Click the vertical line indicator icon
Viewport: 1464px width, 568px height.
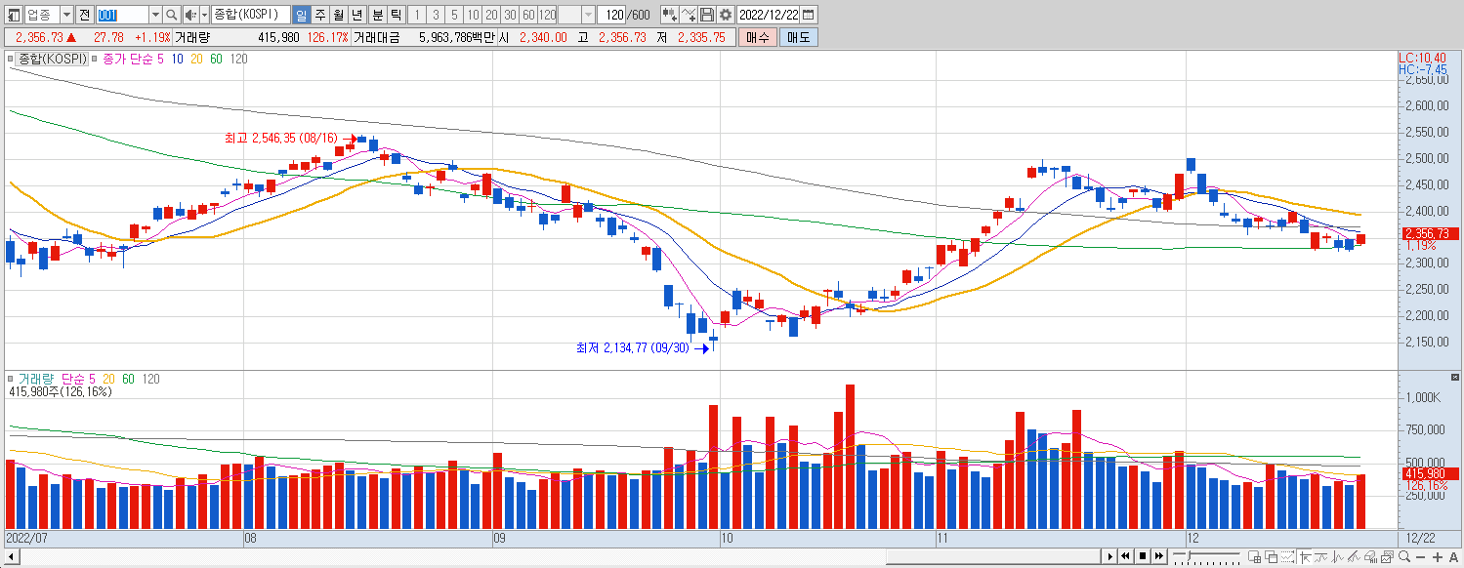point(1337,557)
